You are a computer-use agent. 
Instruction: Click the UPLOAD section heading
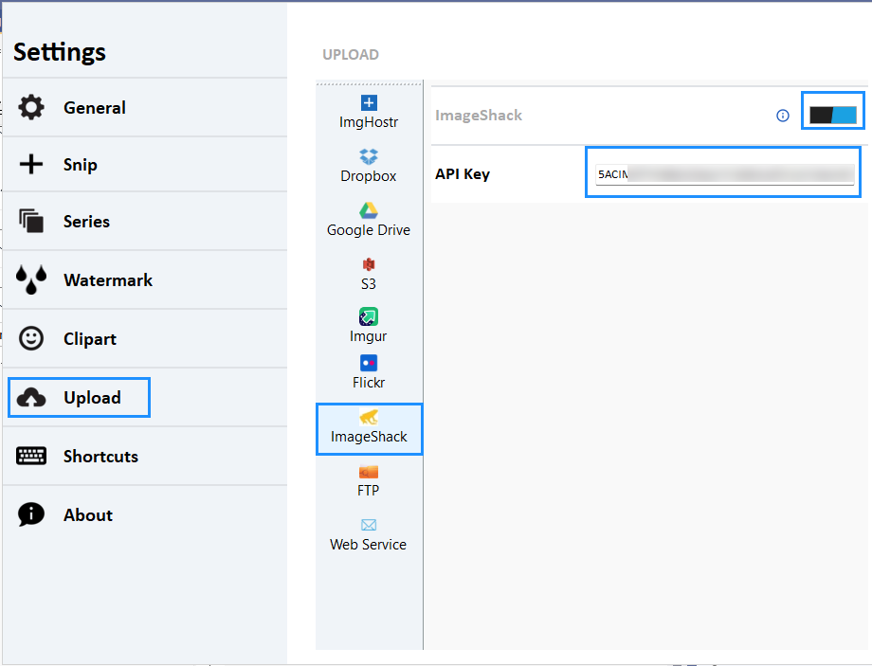[x=351, y=55]
